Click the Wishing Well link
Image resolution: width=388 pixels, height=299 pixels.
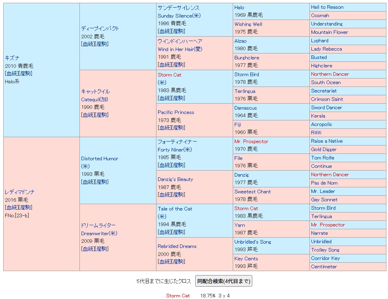pos(248,24)
